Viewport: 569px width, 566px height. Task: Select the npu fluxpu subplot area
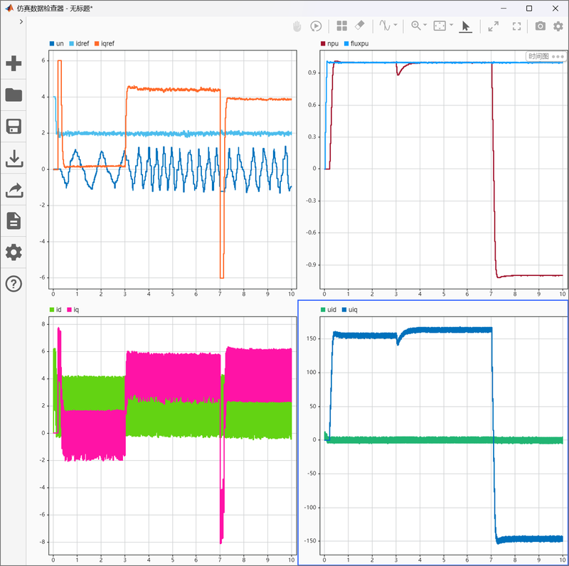coord(444,169)
